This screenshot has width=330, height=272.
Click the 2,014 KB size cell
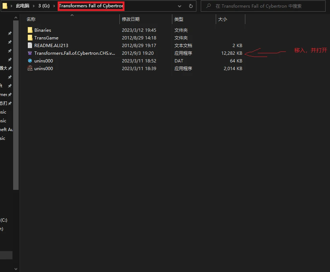coord(233,68)
